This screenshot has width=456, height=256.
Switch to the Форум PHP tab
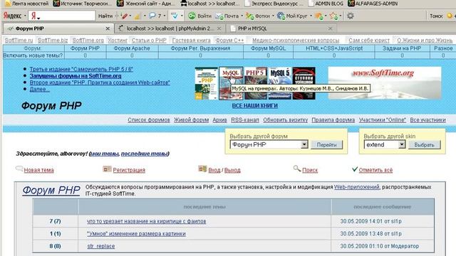click(x=58, y=28)
